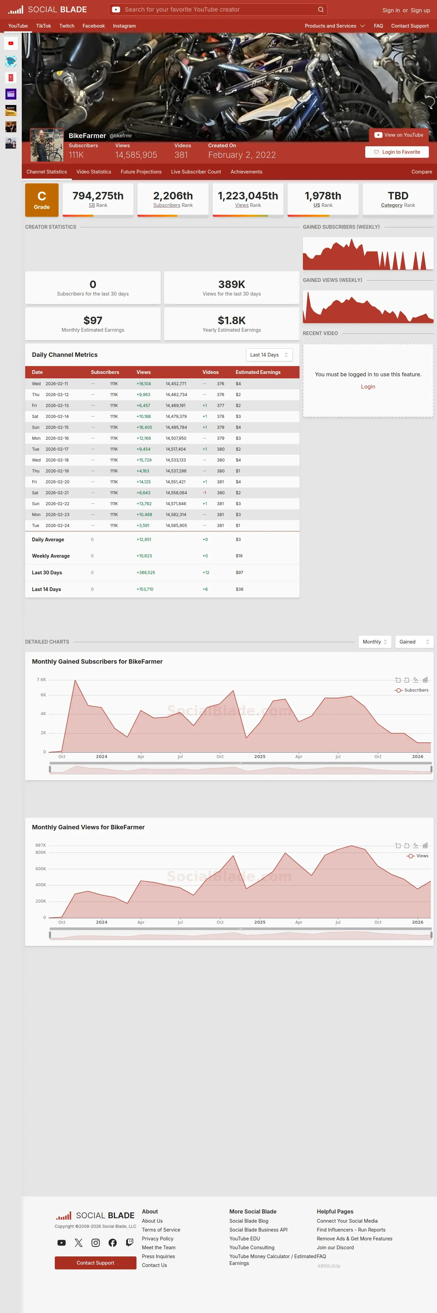
Task: Open Social Blade's Instagram icon in footer
Action: 96,1243
